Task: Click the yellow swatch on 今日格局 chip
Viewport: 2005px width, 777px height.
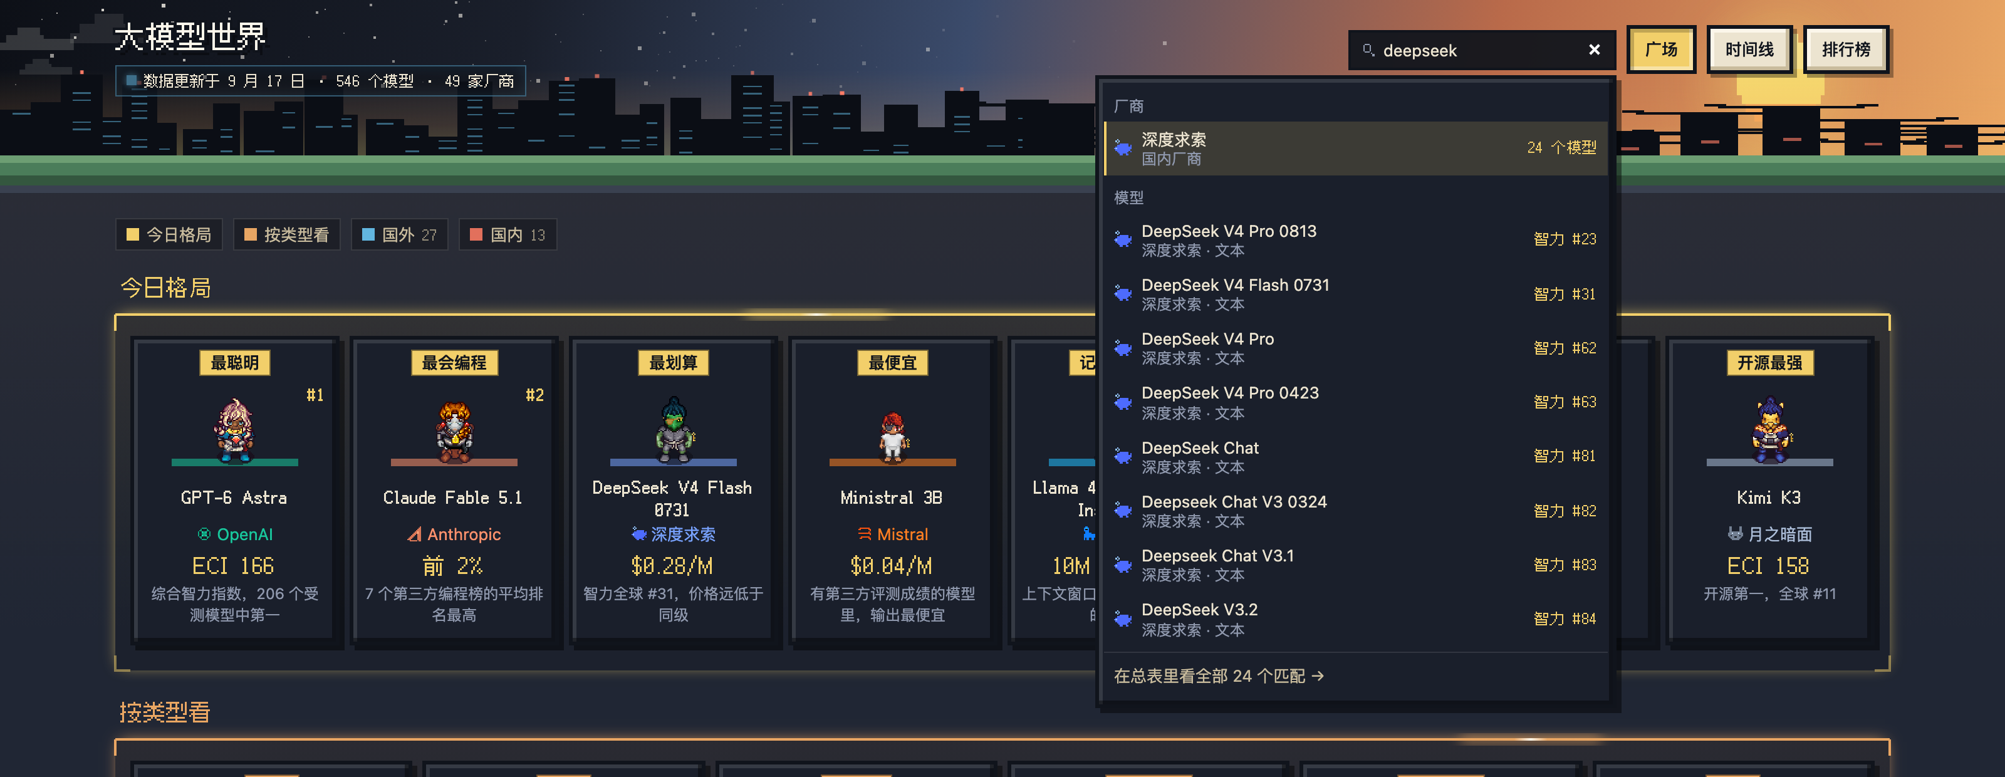Action: point(132,234)
